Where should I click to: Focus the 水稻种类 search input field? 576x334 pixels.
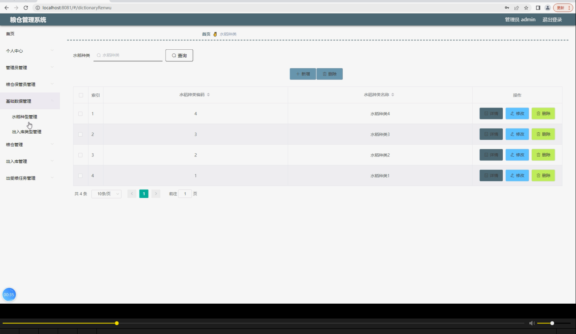pos(128,55)
